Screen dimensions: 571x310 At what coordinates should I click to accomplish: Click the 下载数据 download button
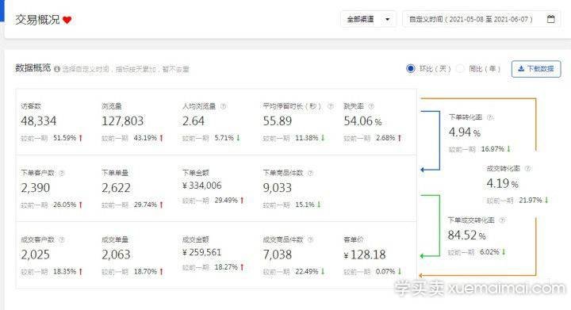tap(536, 69)
